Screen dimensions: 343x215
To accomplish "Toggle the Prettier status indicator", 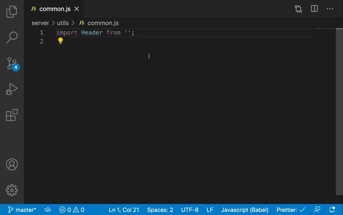I will pyautogui.click(x=291, y=210).
